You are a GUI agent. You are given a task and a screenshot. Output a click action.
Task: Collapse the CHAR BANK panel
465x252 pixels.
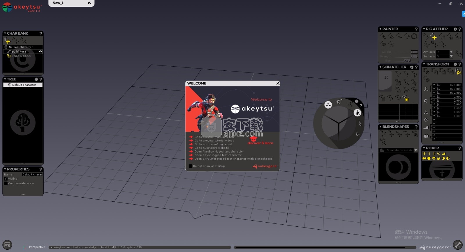pos(5,33)
